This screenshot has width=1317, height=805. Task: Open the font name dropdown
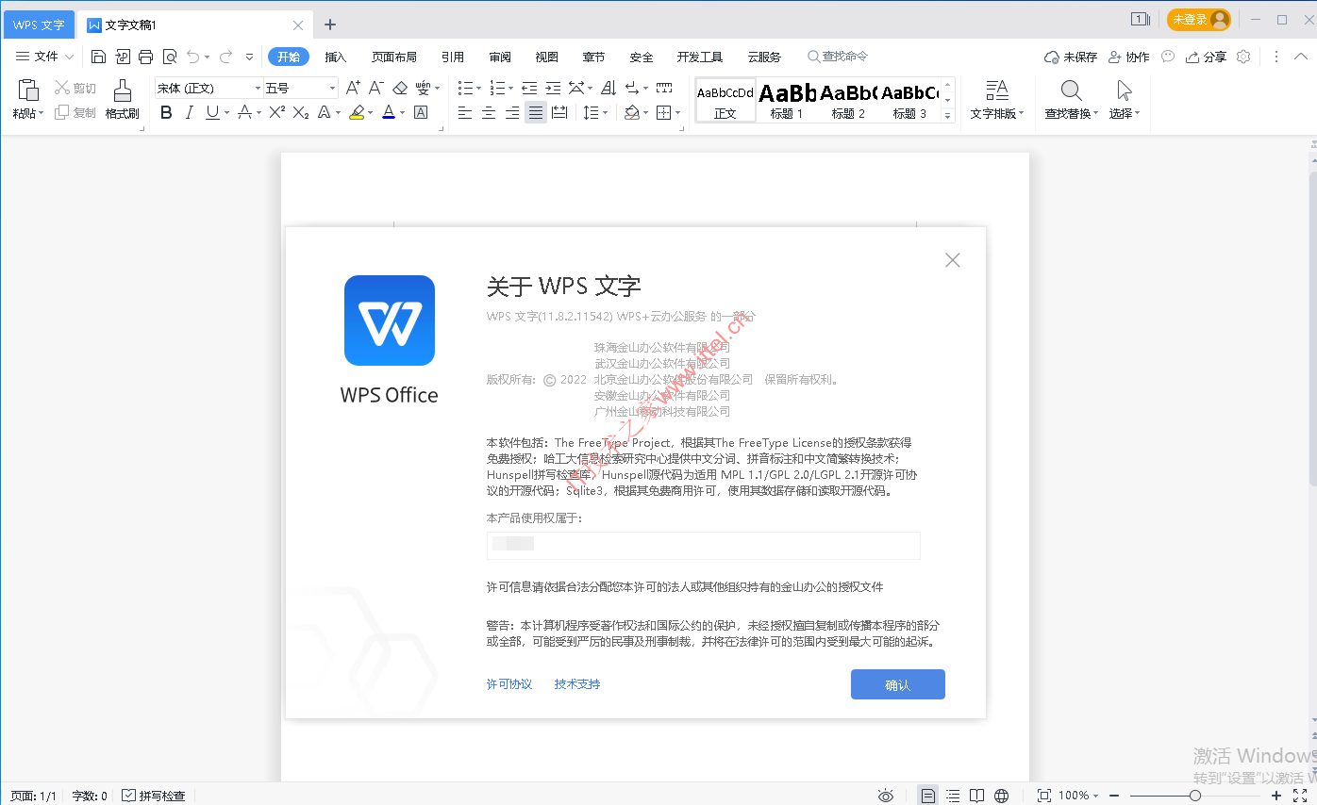257,88
